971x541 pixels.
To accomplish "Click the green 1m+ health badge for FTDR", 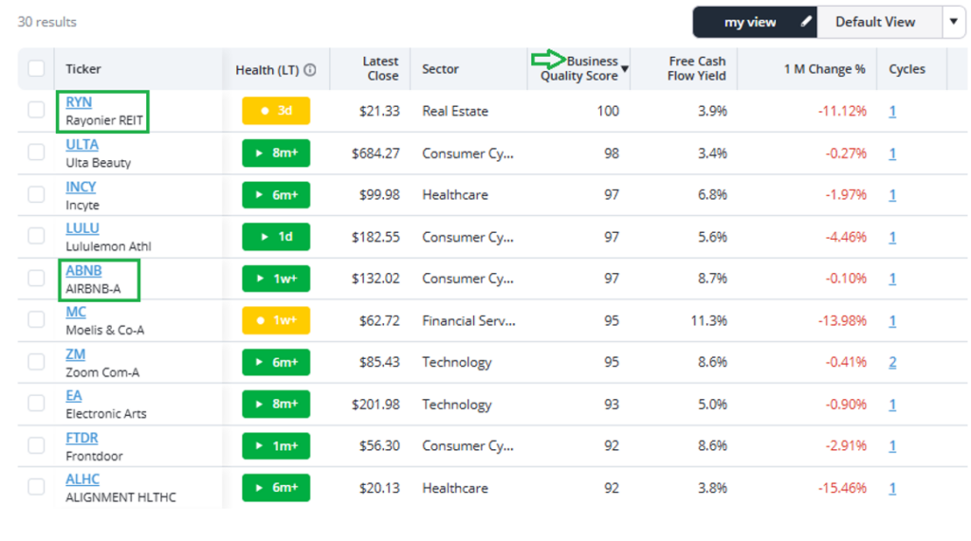I will pos(276,445).
